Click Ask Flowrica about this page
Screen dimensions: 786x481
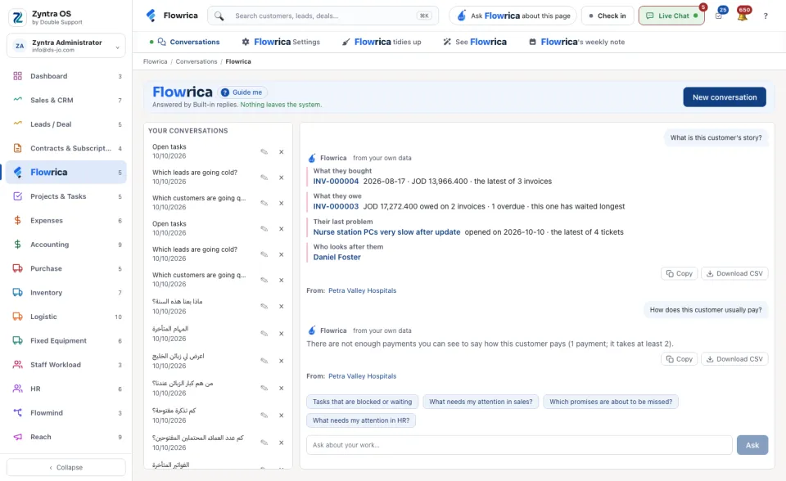coord(513,16)
